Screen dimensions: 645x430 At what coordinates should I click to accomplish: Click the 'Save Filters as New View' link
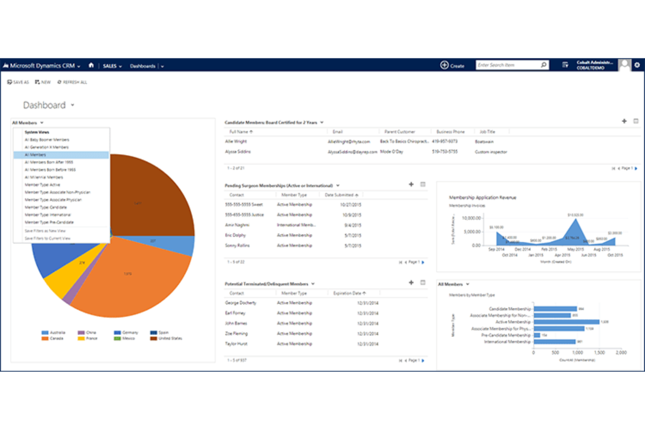point(47,230)
